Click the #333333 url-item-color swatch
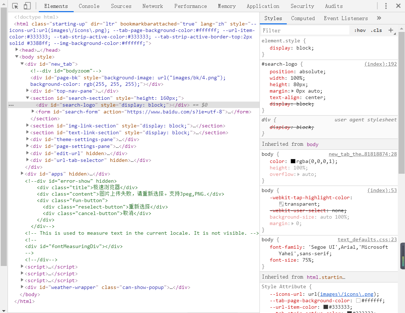The image size is (405, 313). pos(326,307)
